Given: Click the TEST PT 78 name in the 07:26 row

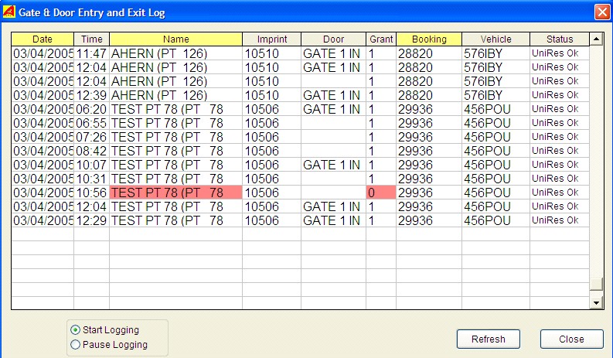Looking at the screenshot, I should pyautogui.click(x=176, y=137).
